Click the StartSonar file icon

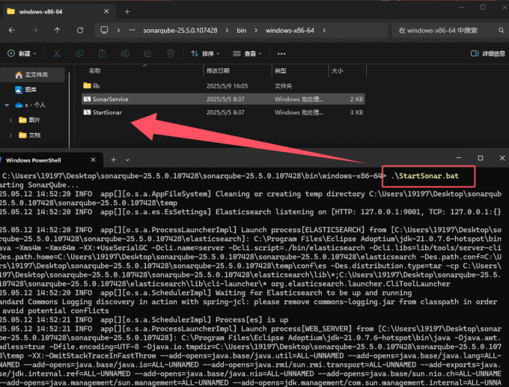point(87,112)
